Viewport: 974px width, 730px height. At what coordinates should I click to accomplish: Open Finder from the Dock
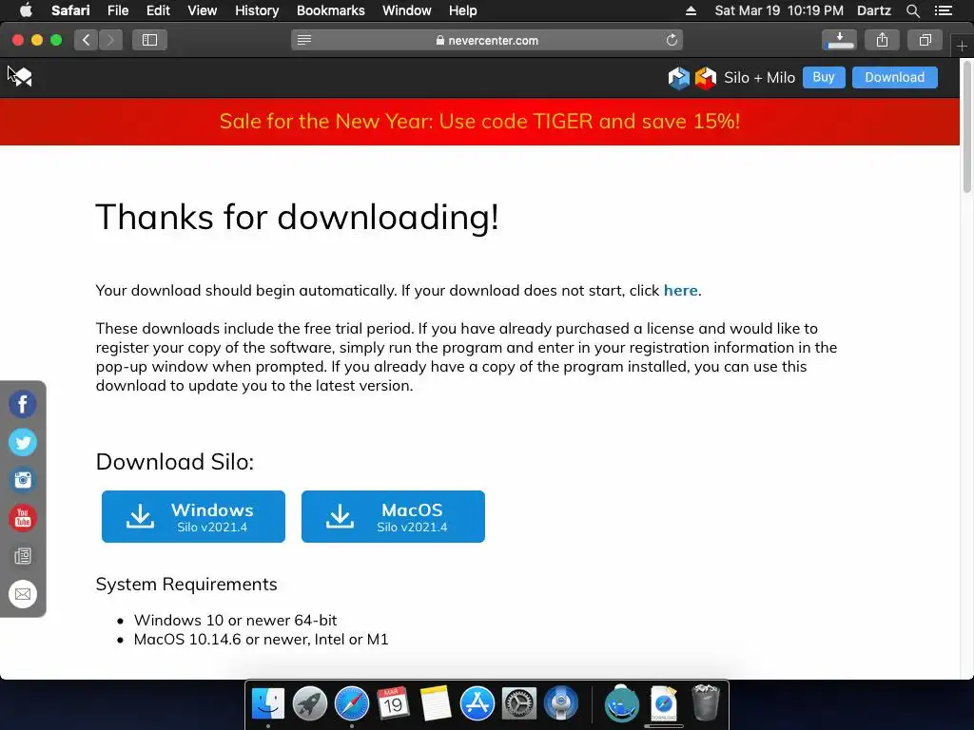point(267,703)
